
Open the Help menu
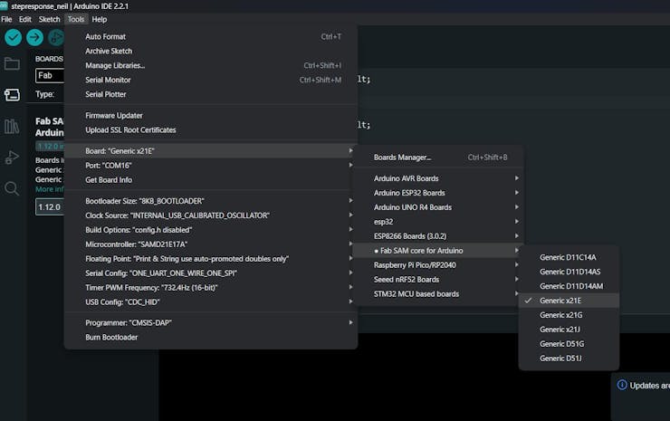click(99, 19)
